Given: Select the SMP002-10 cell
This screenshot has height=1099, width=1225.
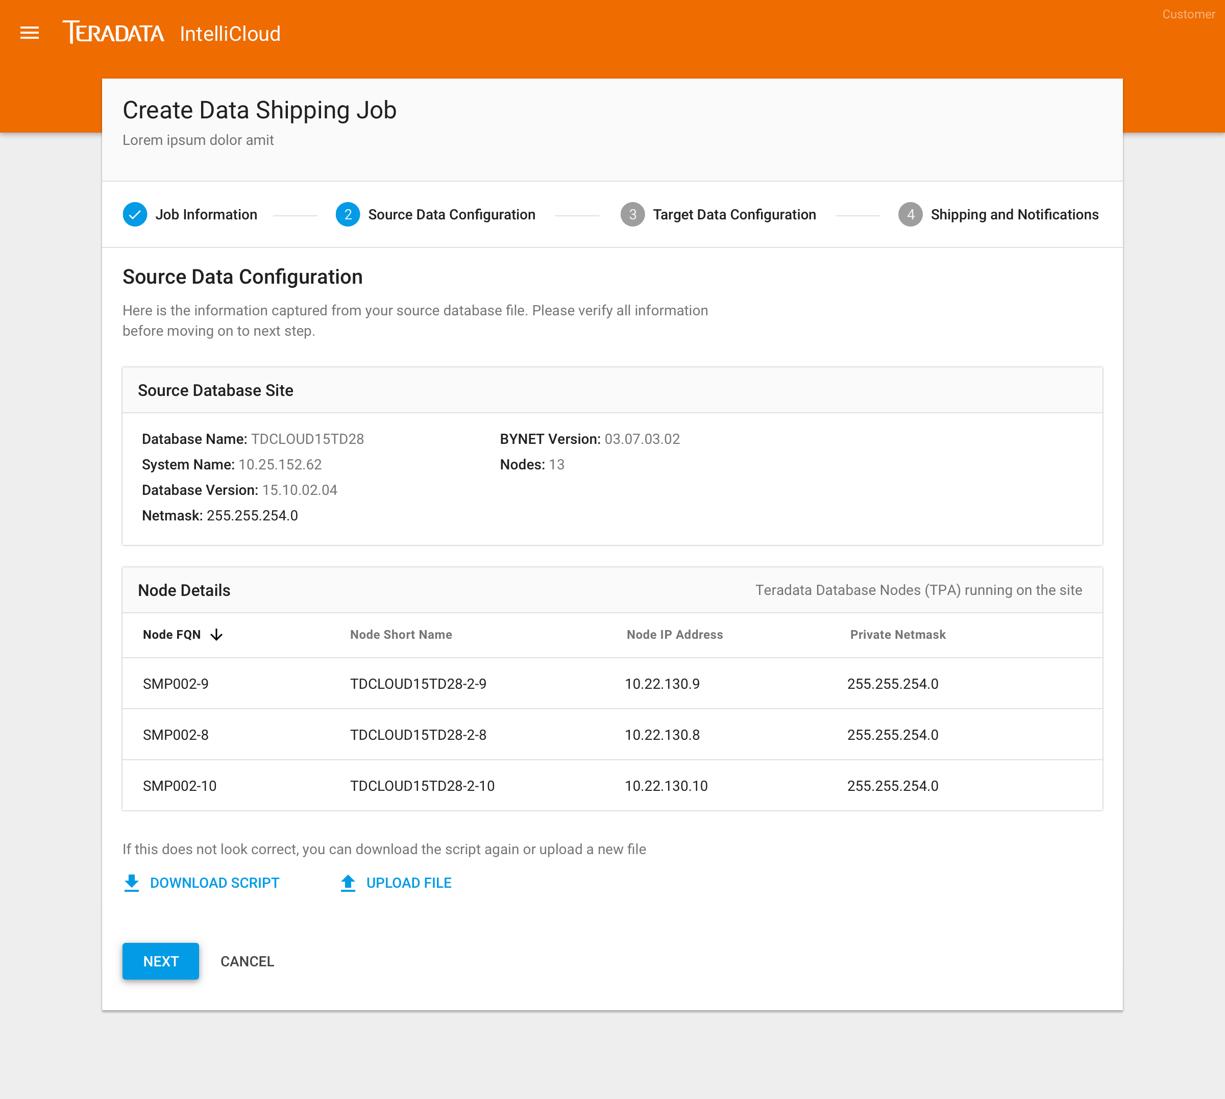Looking at the screenshot, I should point(179,786).
